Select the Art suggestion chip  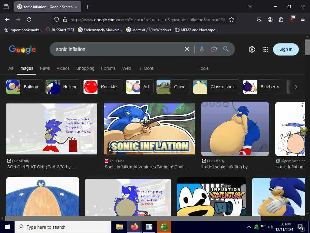click(x=140, y=87)
